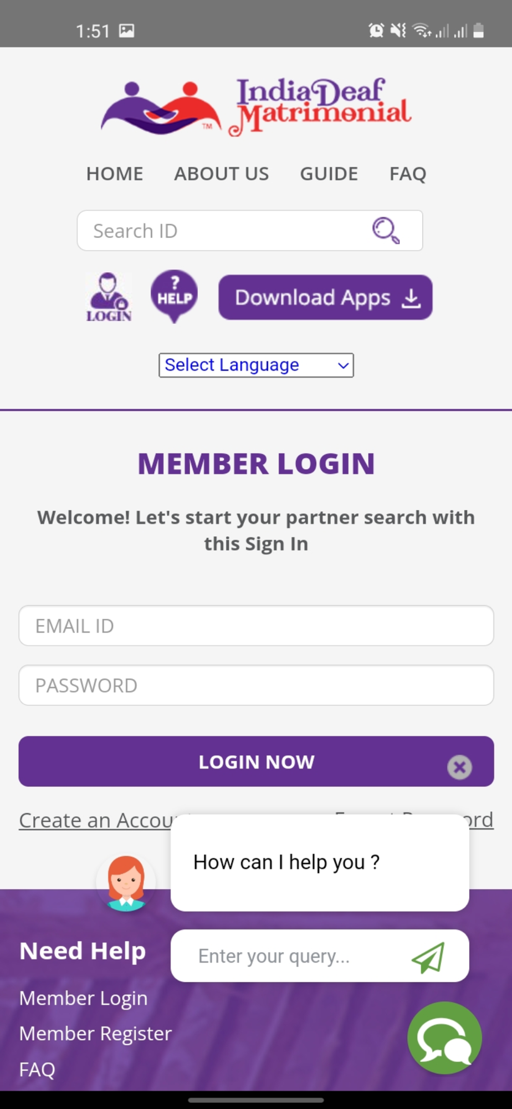Click the magnifier search icon
Viewport: 512px width, 1109px height.
click(386, 230)
